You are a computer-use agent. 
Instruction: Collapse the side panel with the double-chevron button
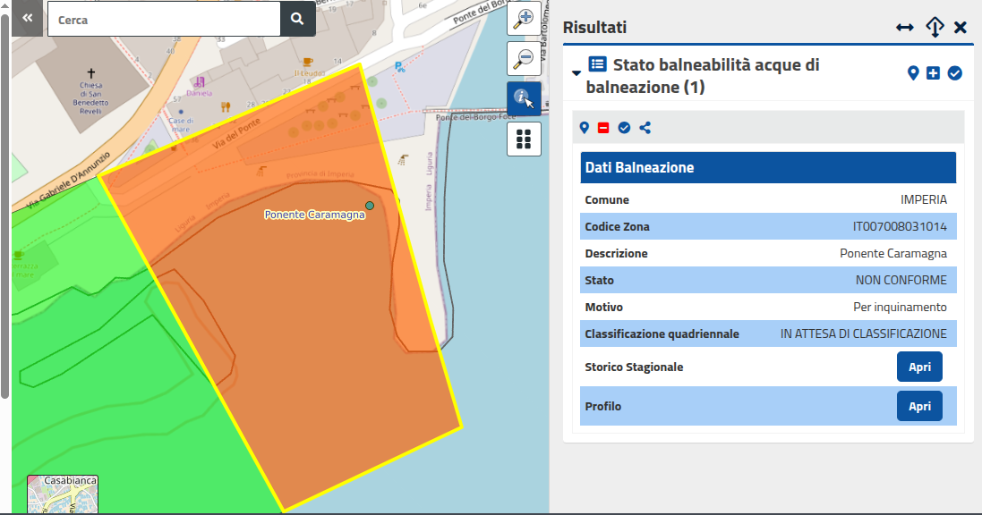tap(27, 18)
